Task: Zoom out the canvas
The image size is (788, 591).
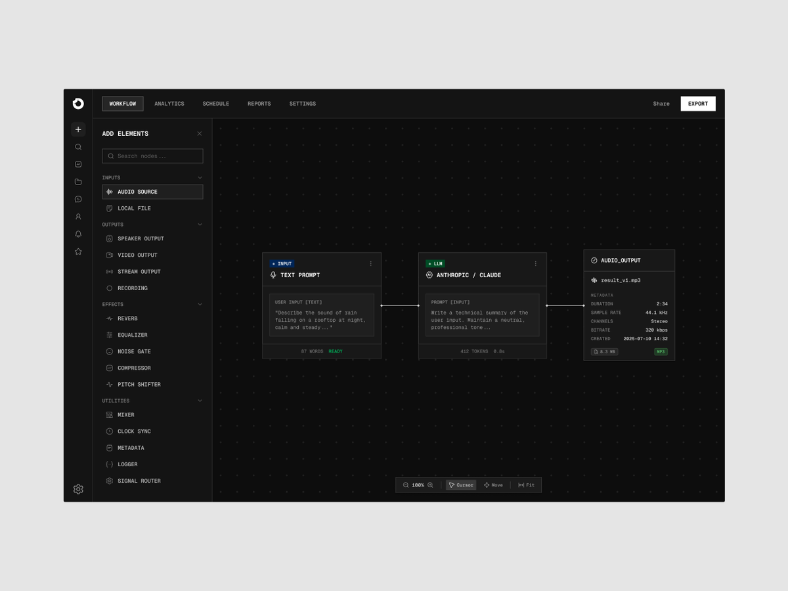Action: click(406, 485)
